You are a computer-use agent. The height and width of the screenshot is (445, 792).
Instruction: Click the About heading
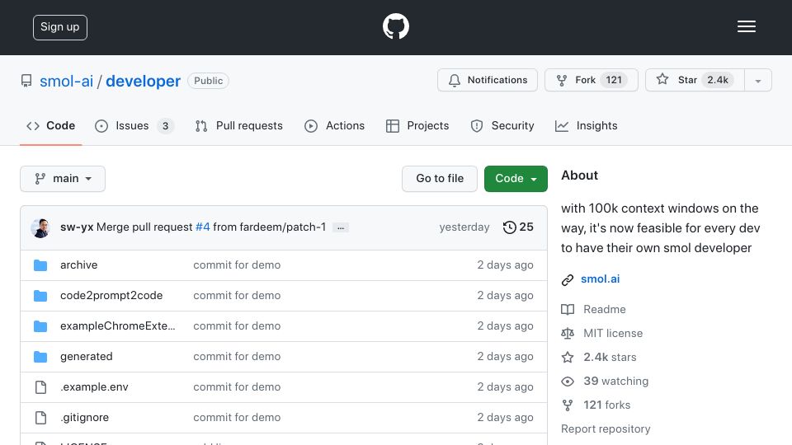point(579,175)
